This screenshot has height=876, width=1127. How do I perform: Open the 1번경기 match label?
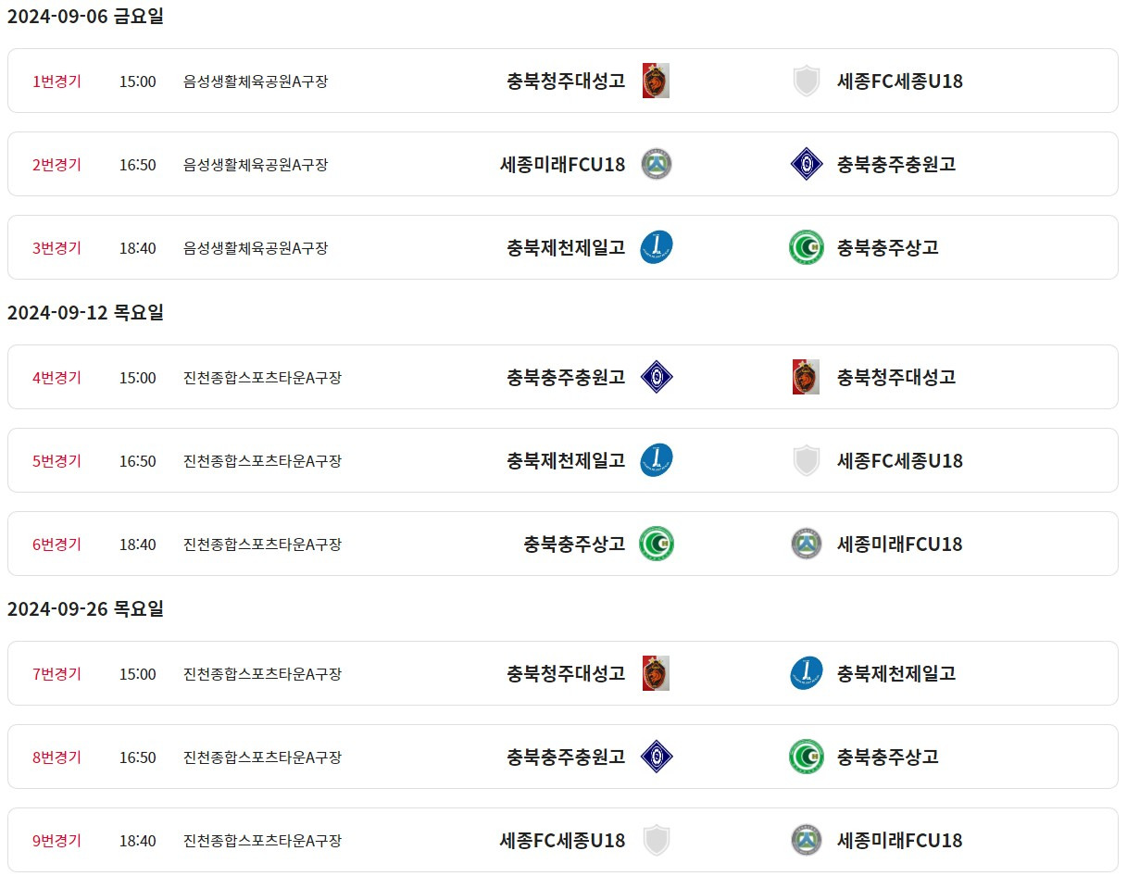[56, 81]
